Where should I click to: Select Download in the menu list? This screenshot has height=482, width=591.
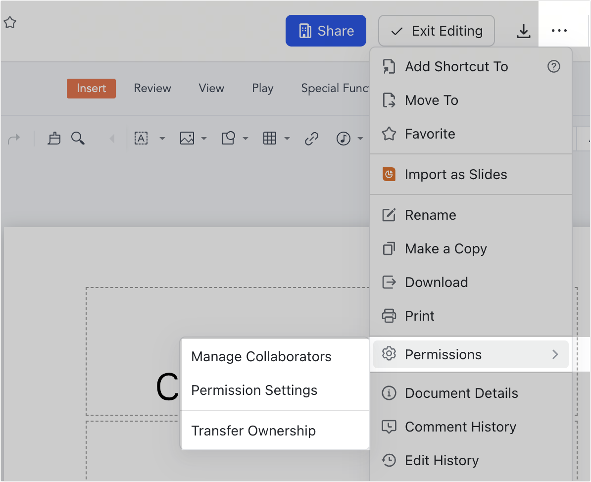[471, 282]
